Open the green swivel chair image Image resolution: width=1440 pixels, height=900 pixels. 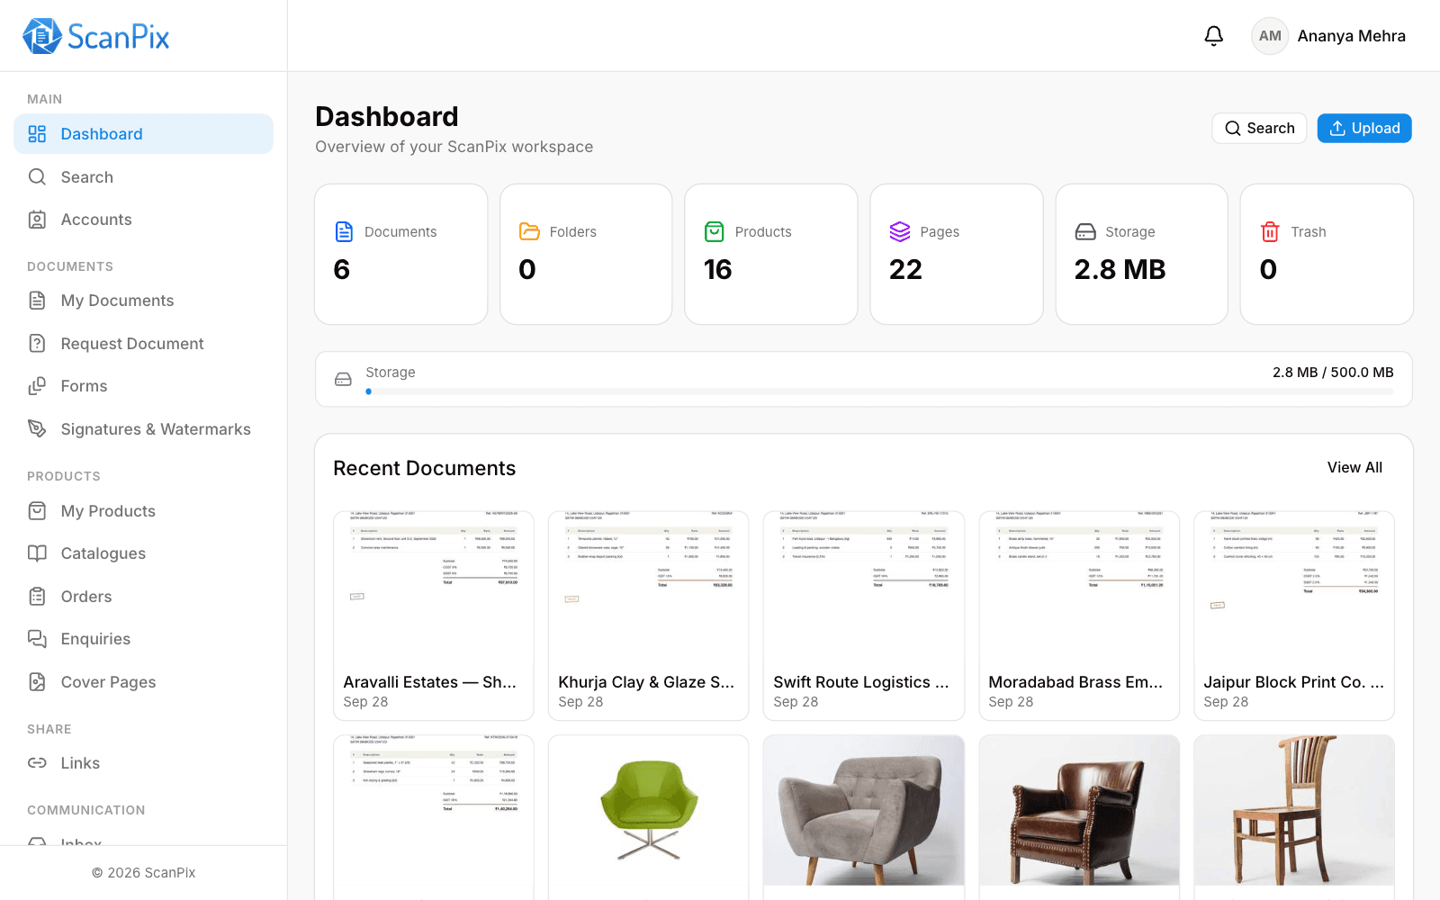pos(648,810)
